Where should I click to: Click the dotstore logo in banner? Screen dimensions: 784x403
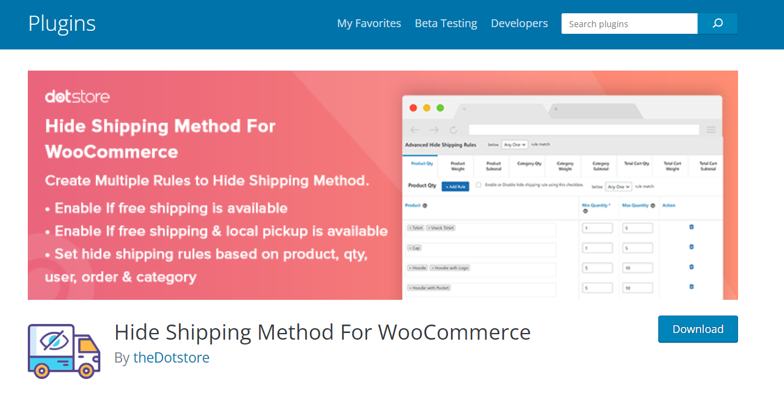pos(77,97)
